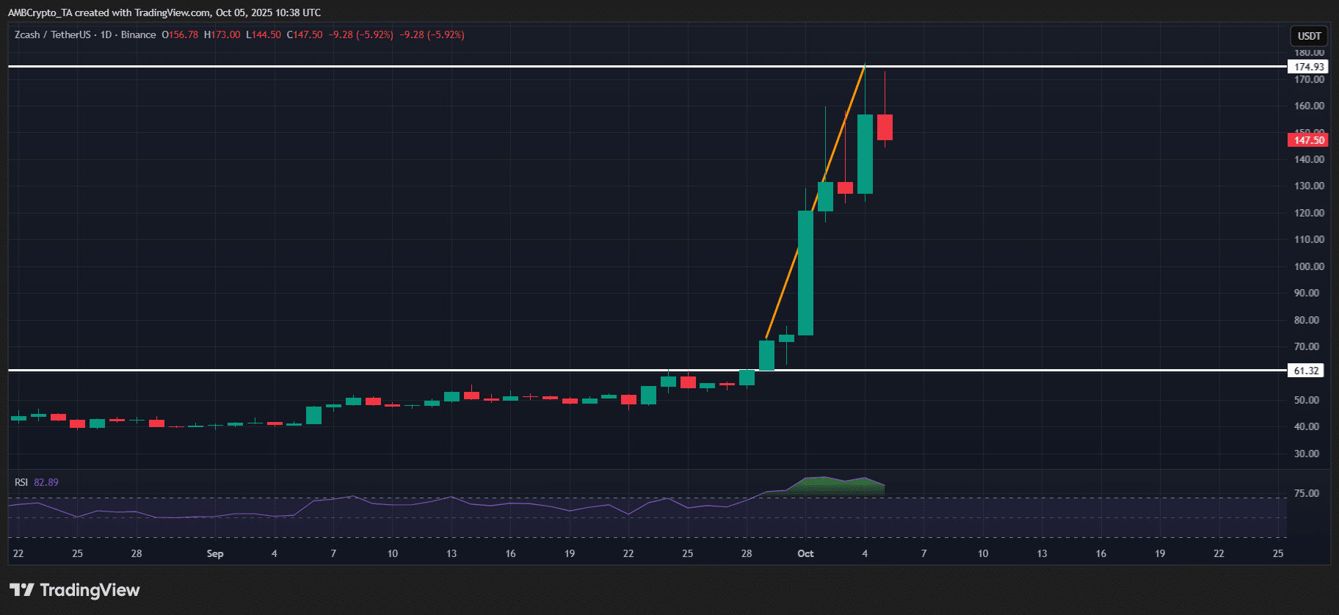Click the USDT currency button
The image size is (1339, 615).
(x=1309, y=36)
